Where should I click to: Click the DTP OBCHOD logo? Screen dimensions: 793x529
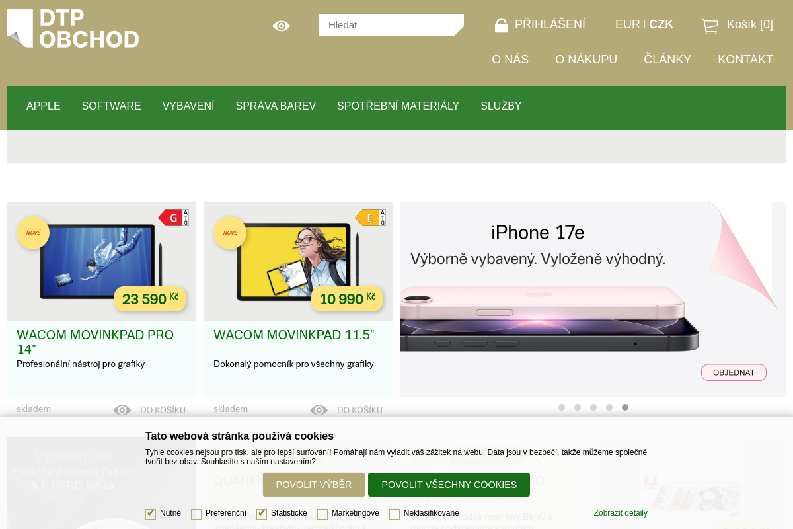[x=73, y=28]
